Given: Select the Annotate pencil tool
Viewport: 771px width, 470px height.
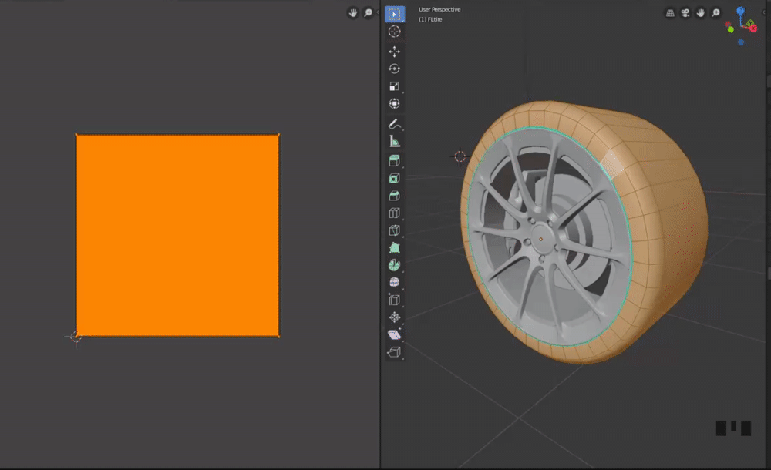Looking at the screenshot, I should pyautogui.click(x=394, y=124).
